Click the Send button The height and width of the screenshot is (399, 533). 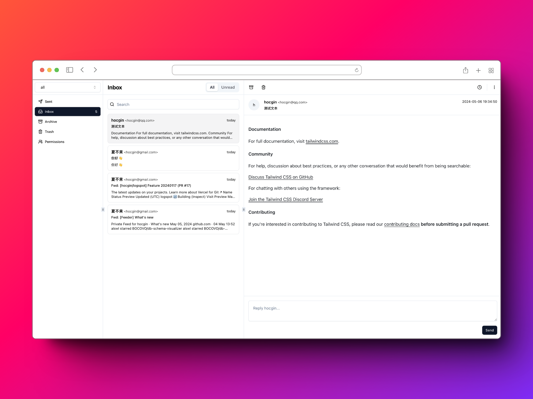click(x=489, y=330)
